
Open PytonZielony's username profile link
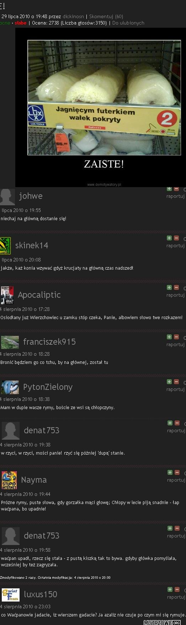pos(48,387)
